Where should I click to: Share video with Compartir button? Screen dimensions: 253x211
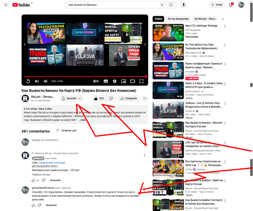point(129,99)
